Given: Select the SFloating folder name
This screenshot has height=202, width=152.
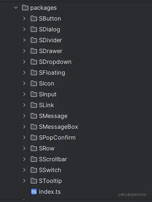Looking at the screenshot, I should click(x=52, y=73).
